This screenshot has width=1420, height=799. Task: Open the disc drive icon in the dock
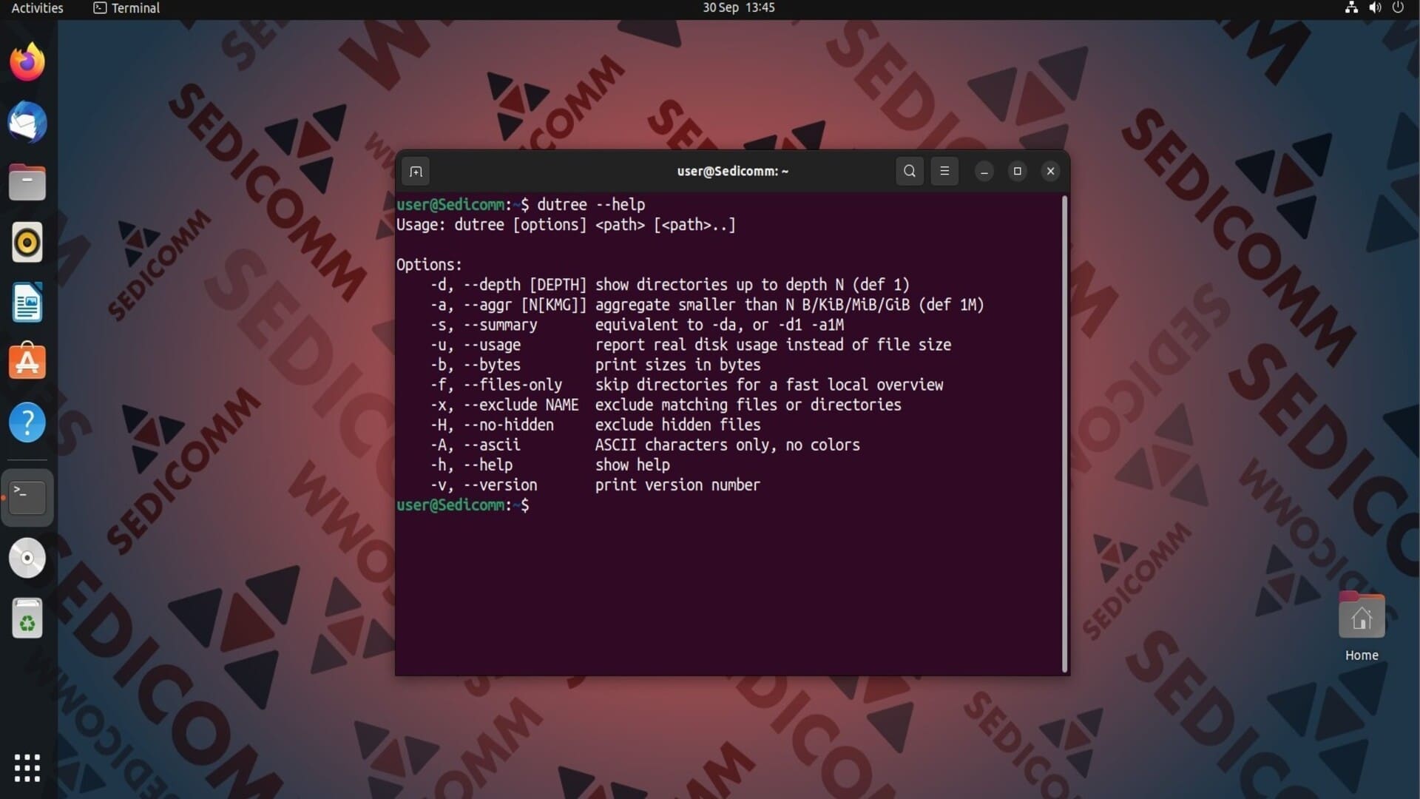[27, 558]
